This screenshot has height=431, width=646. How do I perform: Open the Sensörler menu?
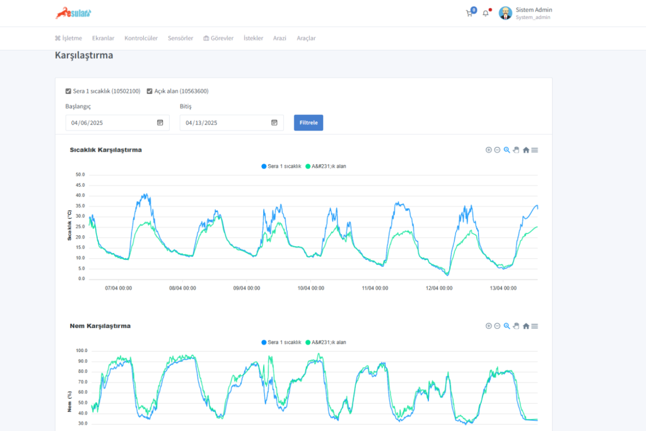pos(180,38)
